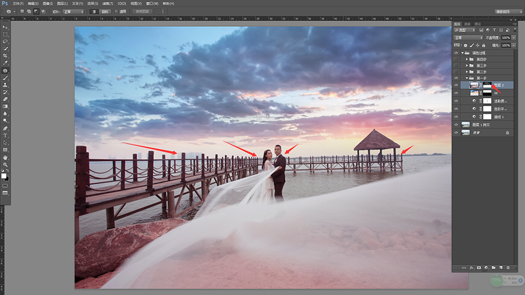Select the Patch tool in toolbox
This screenshot has width=525, height=295.
pyautogui.click(x=5, y=71)
